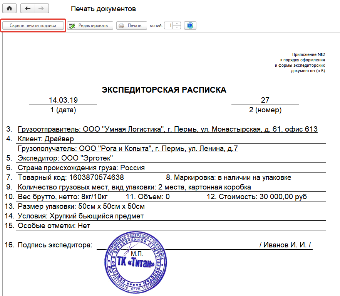This screenshot has width=340, height=296.
Task: Click the 'Особые отметки: Нет' line
Action: (54, 226)
